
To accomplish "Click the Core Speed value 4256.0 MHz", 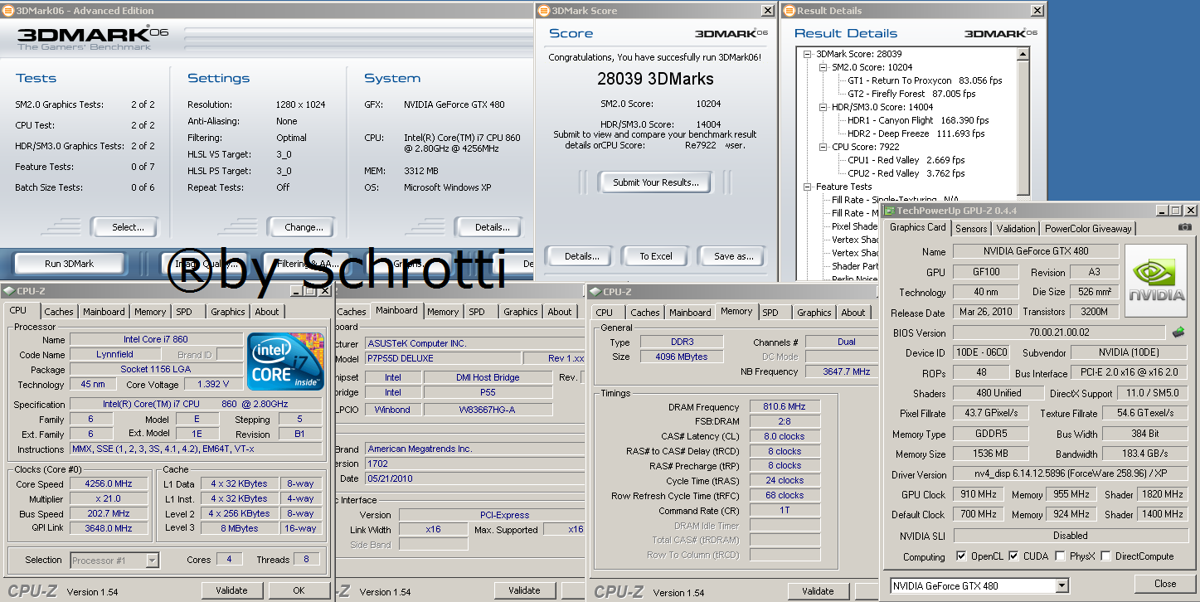I will [109, 484].
